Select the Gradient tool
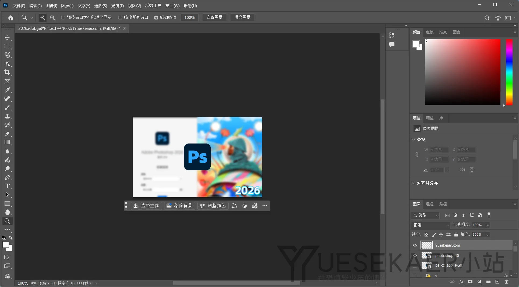519x287 pixels. pyautogui.click(x=7, y=142)
